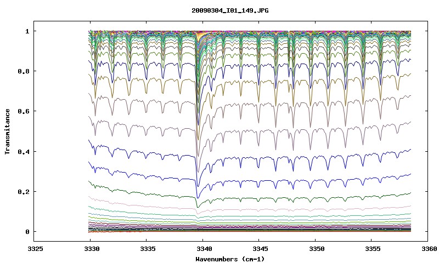Select the y-axis tick label 0
Screen dimensions: 439x263
tap(27, 232)
